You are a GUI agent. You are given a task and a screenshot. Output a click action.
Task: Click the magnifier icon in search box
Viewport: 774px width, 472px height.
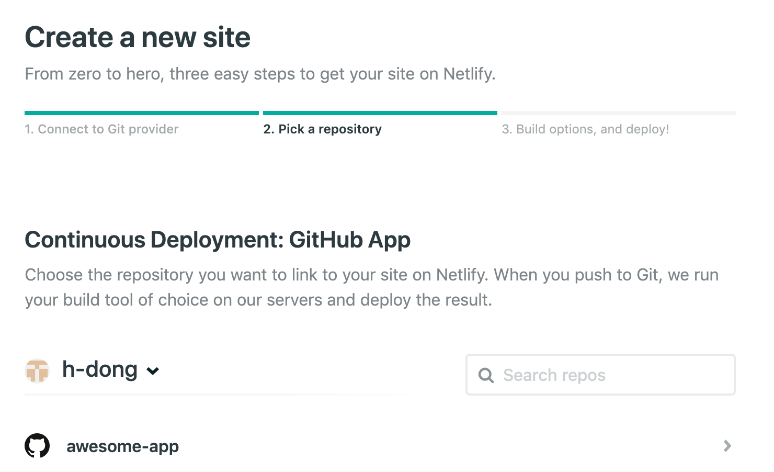pos(486,375)
